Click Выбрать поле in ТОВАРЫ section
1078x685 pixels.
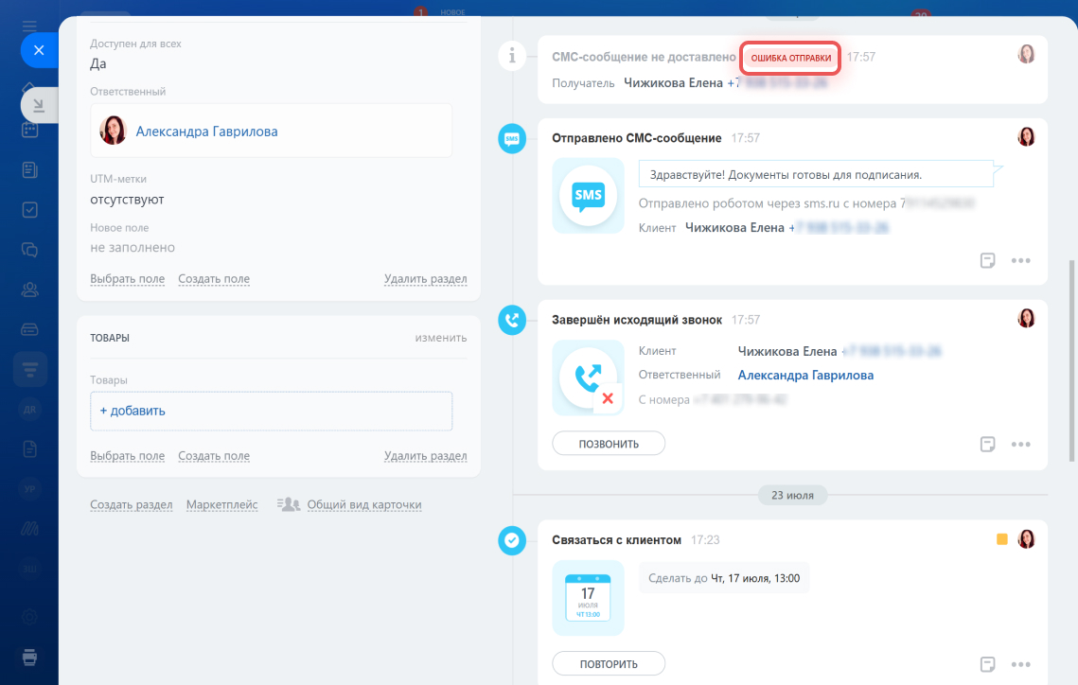pyautogui.click(x=127, y=455)
